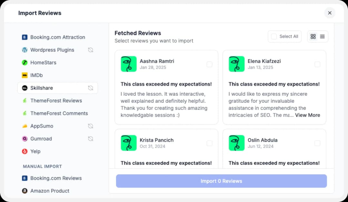Click the sync icon next to AppSumo
The height and width of the screenshot is (202, 348).
click(x=91, y=126)
